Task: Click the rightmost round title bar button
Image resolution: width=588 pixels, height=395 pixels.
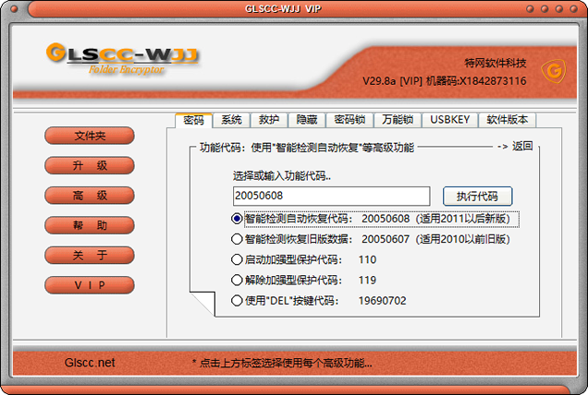Action: [574, 8]
